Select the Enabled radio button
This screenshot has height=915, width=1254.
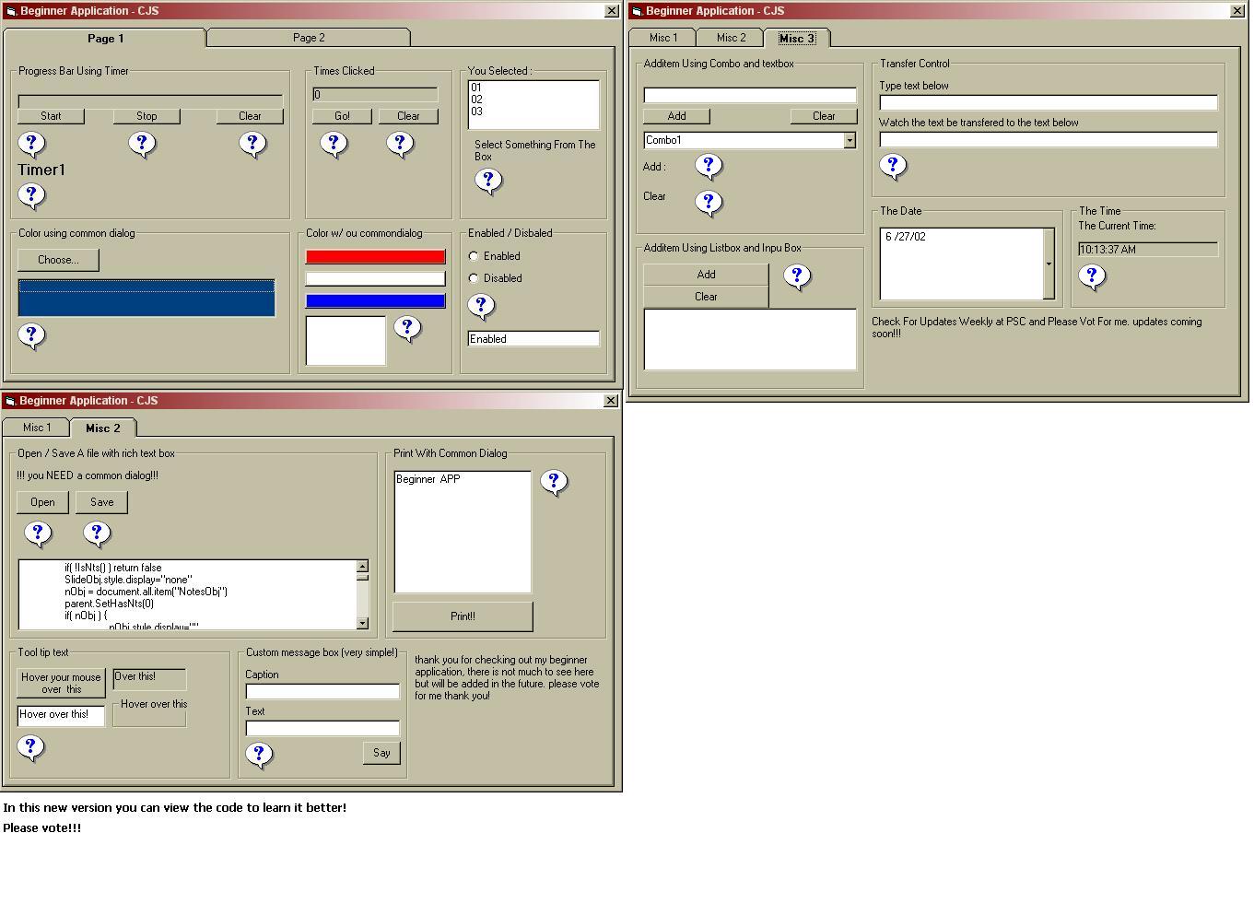474,256
